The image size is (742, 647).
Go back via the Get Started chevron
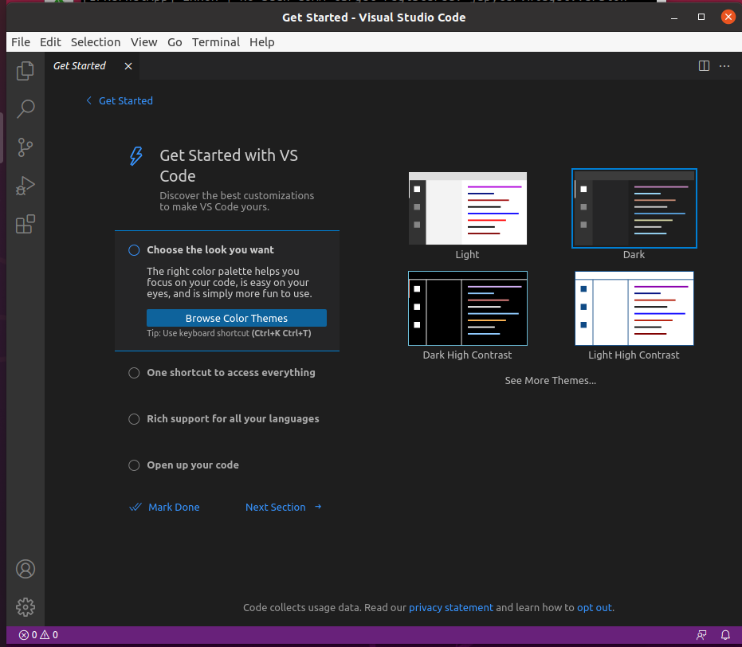[x=88, y=100]
